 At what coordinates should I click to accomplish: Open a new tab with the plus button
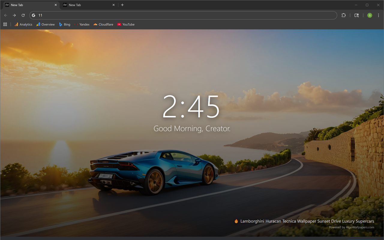122,5
